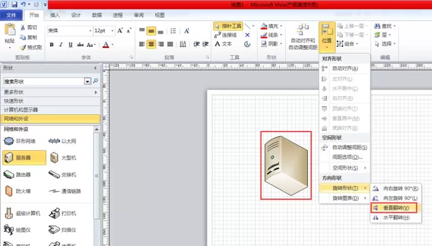Click the Group (组合) icon

(340, 44)
